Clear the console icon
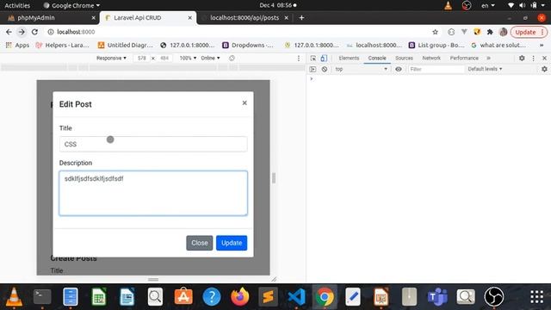 pyautogui.click(x=325, y=69)
